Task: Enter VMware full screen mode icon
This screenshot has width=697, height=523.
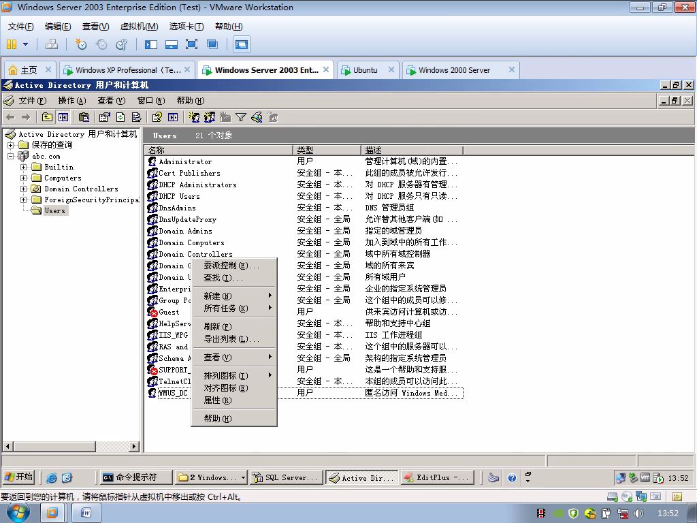Action: tap(191, 44)
